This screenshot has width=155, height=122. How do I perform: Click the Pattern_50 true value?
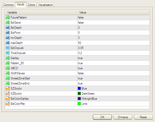click(x=80, y=63)
